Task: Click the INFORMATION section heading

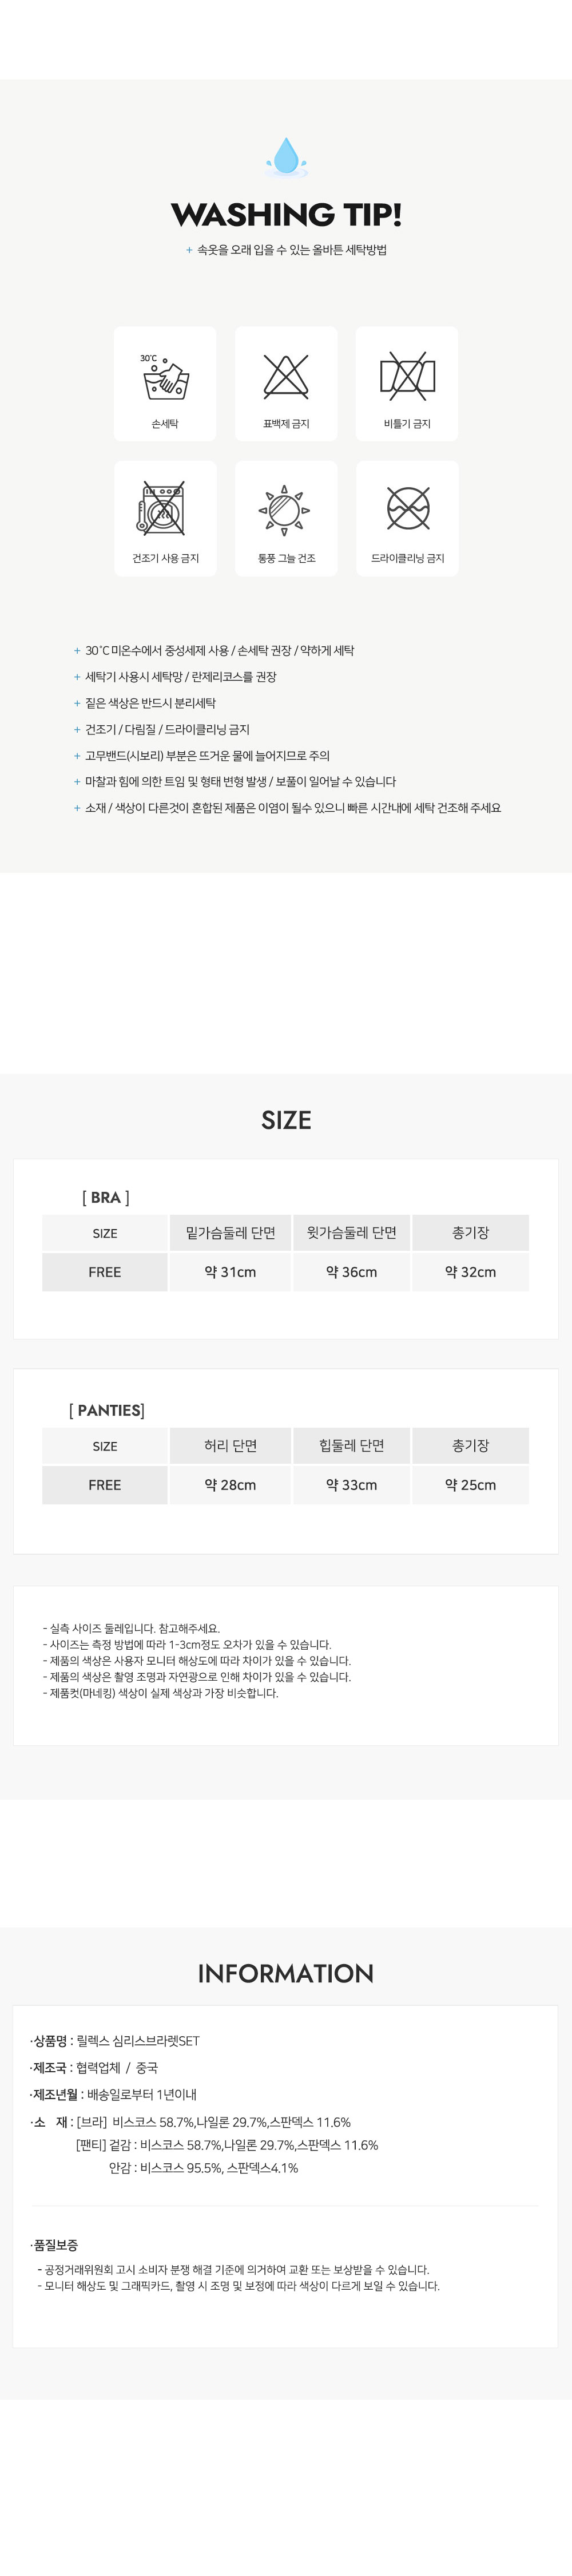Action: [286, 1973]
